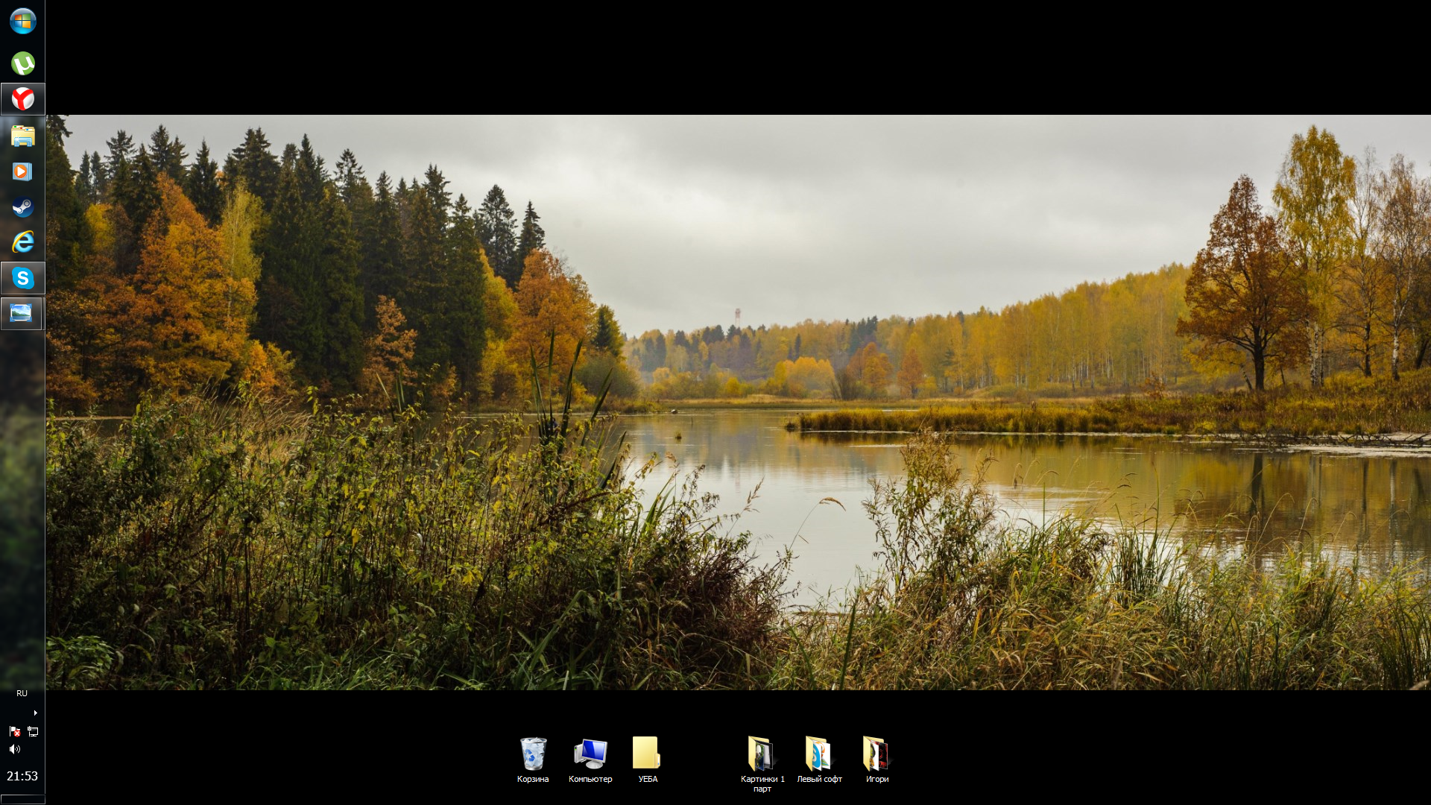Click the RU language indicator

coord(22,693)
